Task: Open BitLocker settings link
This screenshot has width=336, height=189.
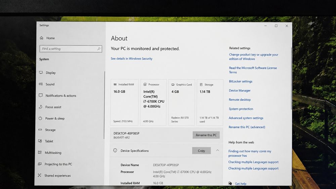Action: point(241,81)
